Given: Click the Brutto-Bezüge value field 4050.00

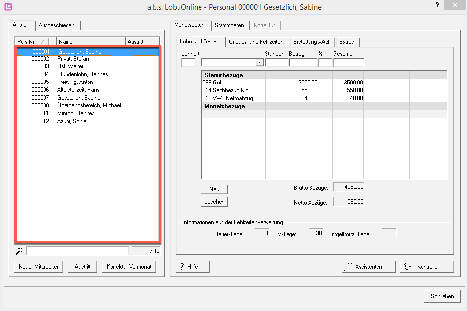Looking at the screenshot, I should (349, 187).
